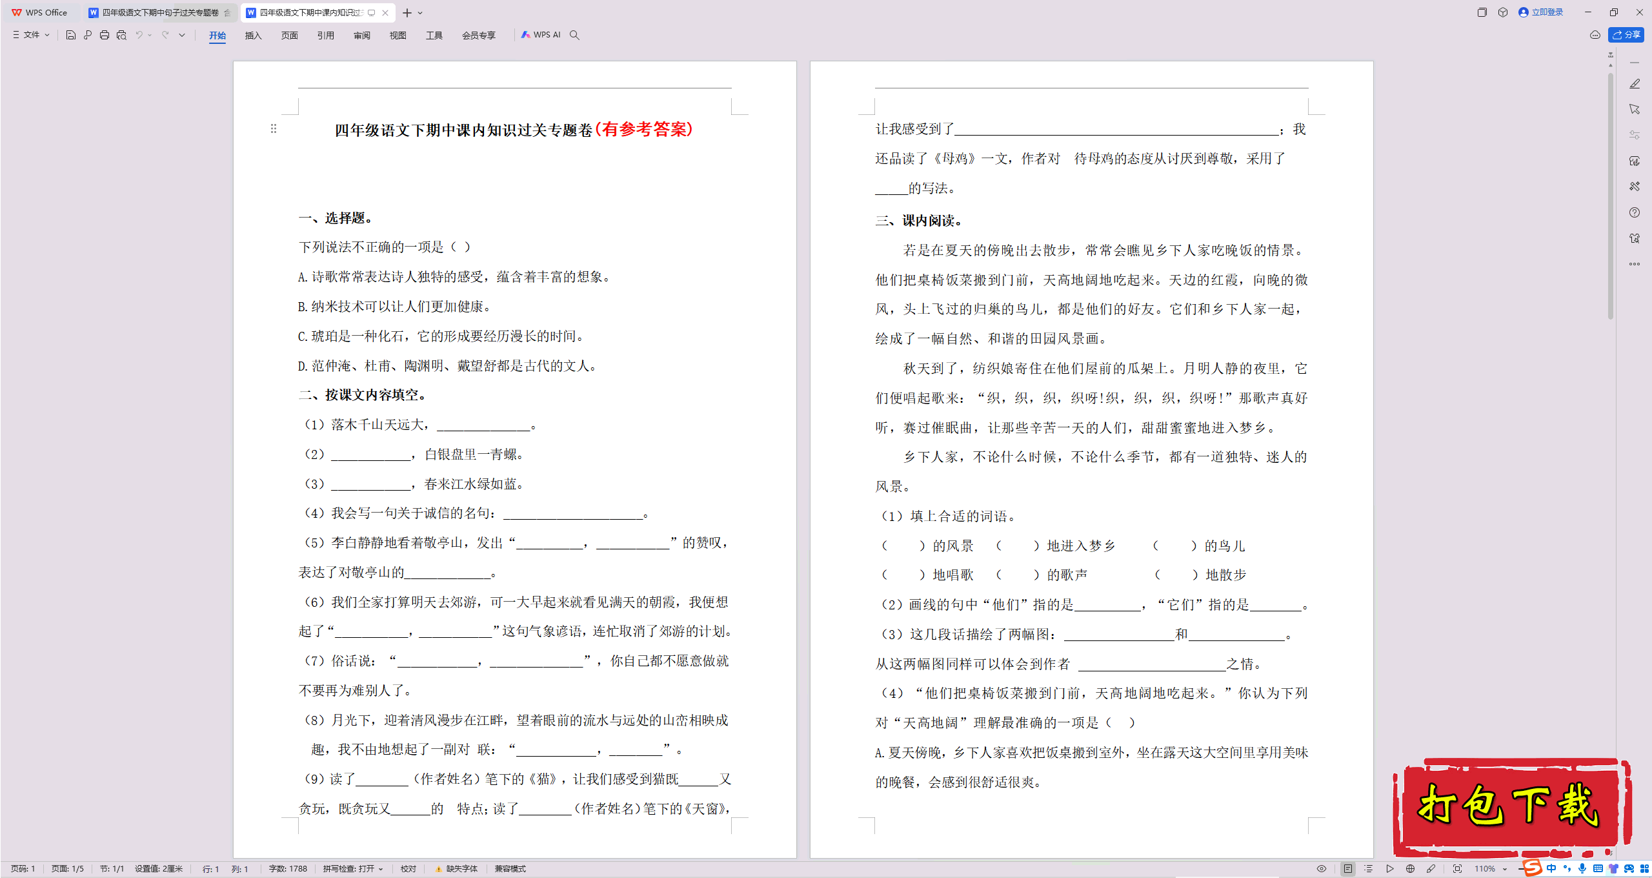This screenshot has width=1652, height=878.
Task: Click the fit-to-page icon in status bar
Action: coord(1457,869)
